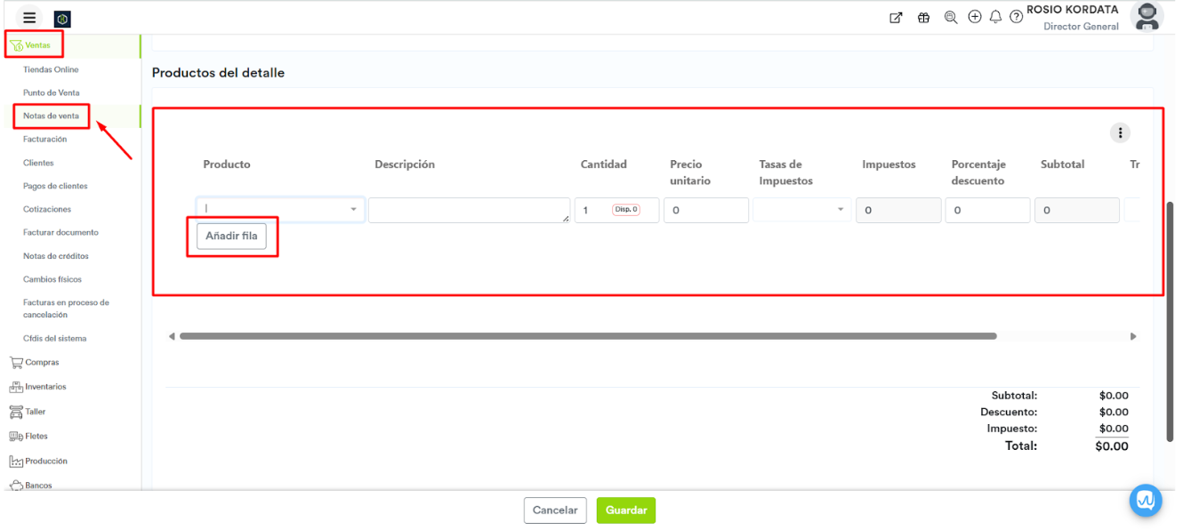The image size is (1183, 530).
Task: Open the magnifier search icon
Action: click(950, 17)
